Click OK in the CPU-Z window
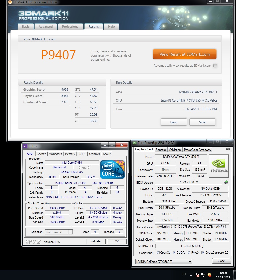This screenshot has width=254, height=280. [117, 241]
